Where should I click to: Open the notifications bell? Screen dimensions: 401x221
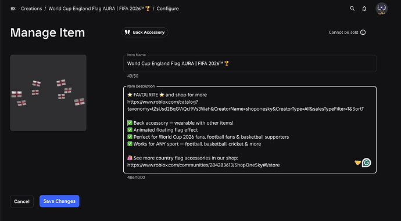point(364,9)
